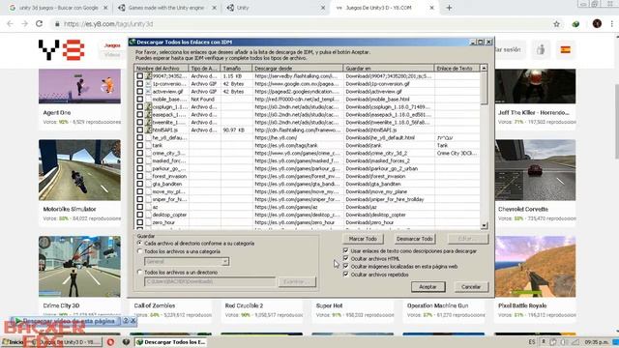Viewport: 619px width, 348px height.
Task: Toggle 'Usar enlaces de texto como descripciones'
Action: pos(346,251)
